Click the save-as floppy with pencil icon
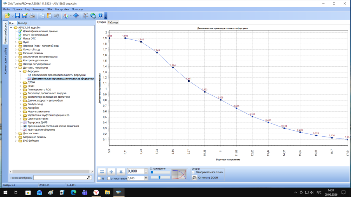The height and width of the screenshot is (197, 351). point(25,16)
